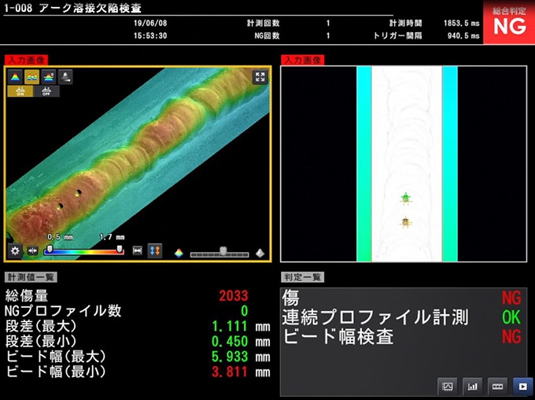Click the red NG overall judgment indicator

(509, 24)
